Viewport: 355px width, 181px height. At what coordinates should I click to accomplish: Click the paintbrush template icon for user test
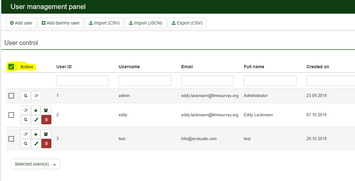[x=36, y=143]
